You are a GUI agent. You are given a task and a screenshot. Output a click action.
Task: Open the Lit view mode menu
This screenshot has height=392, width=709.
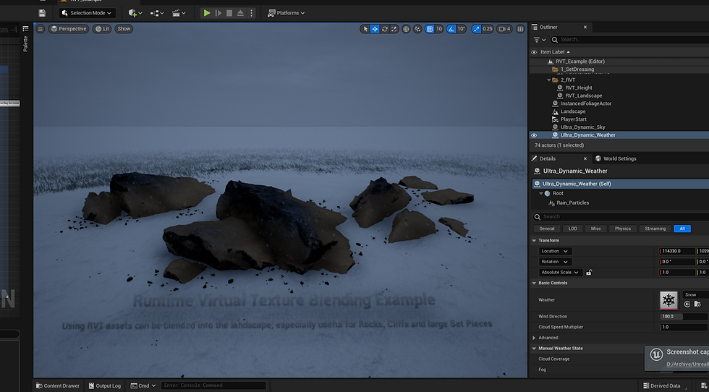[102, 29]
